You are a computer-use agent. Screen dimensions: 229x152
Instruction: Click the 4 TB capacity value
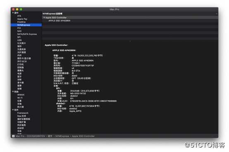pyautogui.click(x=87, y=56)
